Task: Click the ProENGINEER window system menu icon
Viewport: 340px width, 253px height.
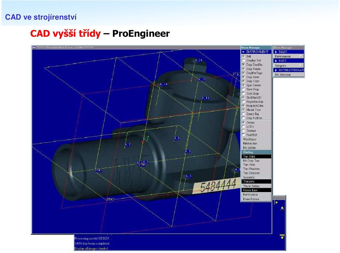Action: coord(34,47)
